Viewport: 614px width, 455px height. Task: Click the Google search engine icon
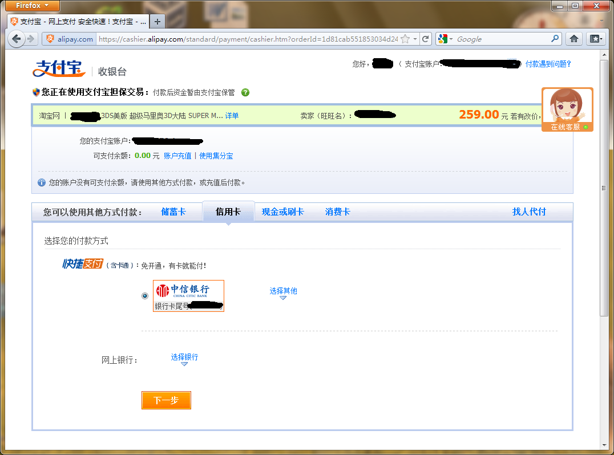tap(442, 39)
